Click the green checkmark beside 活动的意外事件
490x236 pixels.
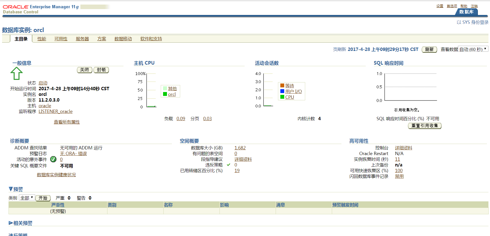pos(53,159)
